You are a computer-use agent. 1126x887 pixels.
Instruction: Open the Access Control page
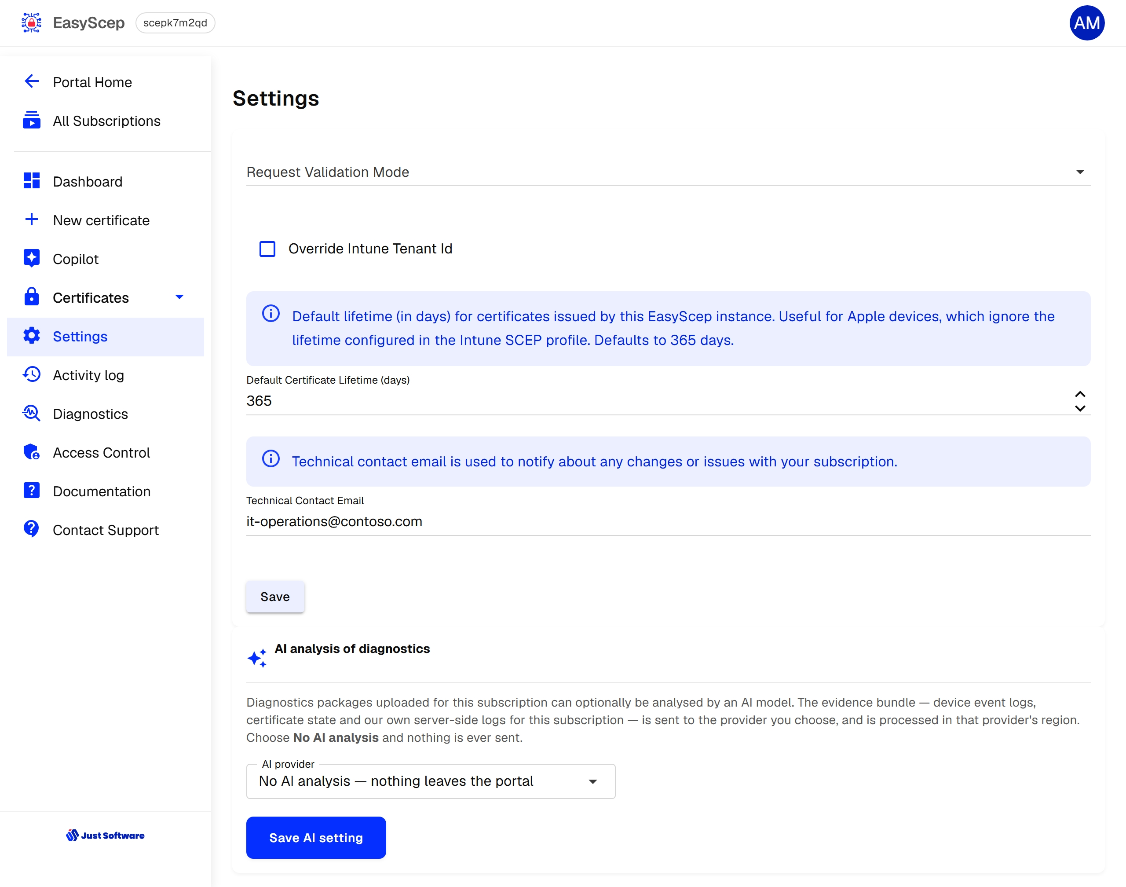[x=106, y=453]
